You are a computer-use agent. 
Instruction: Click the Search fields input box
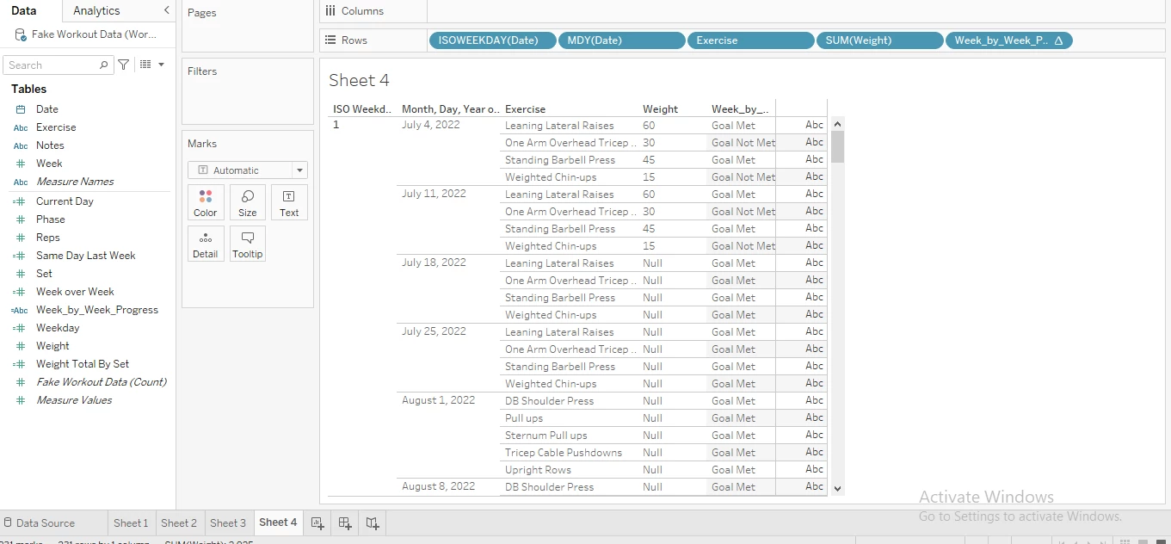click(52, 65)
